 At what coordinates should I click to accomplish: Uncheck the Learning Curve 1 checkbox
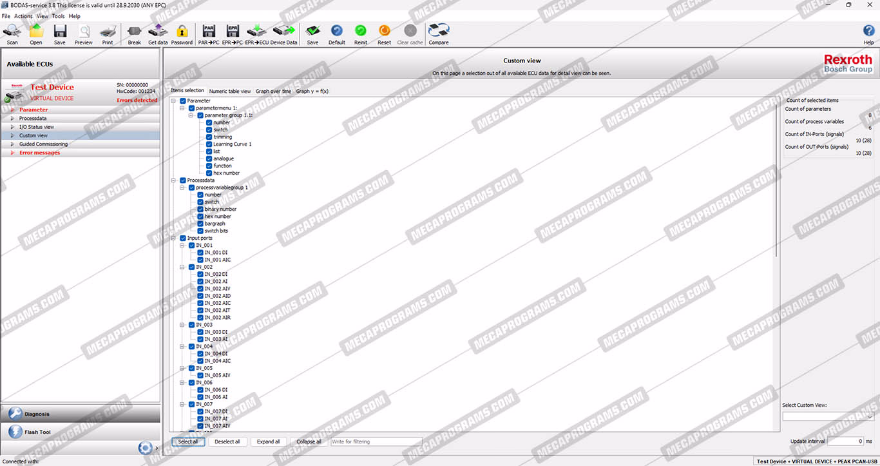[209, 144]
